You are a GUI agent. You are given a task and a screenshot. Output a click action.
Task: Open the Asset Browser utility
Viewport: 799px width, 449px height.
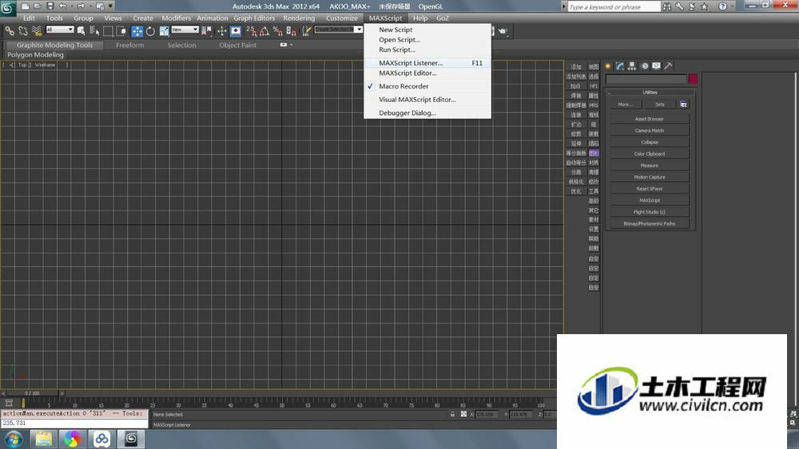(x=650, y=119)
